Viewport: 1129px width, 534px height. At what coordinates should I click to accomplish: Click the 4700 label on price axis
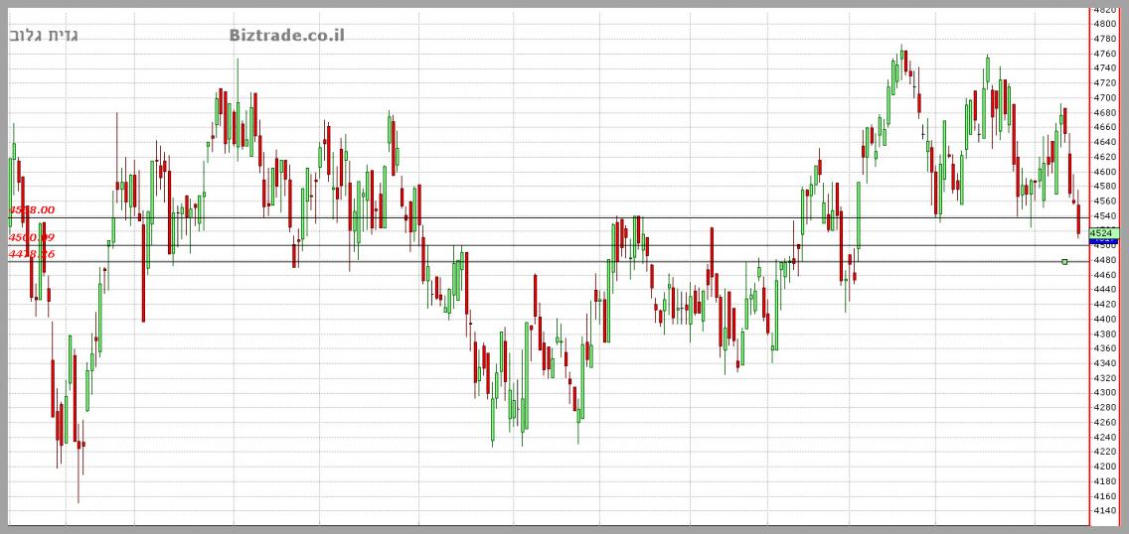click(1103, 97)
